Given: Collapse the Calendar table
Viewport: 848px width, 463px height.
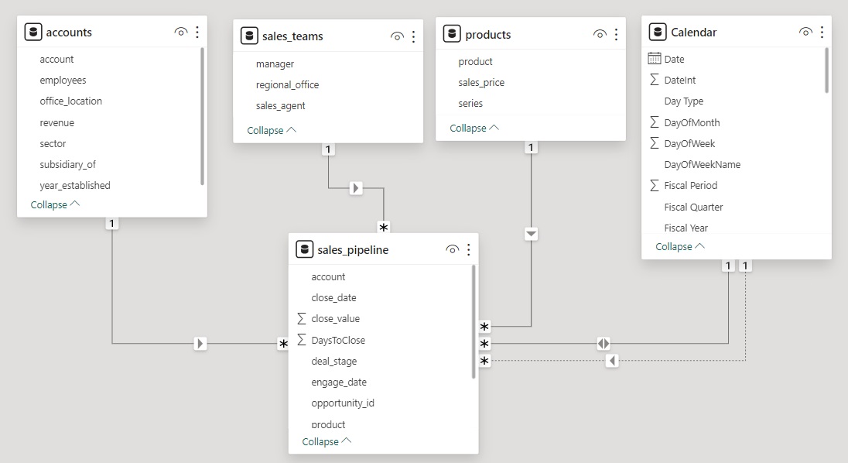Looking at the screenshot, I should pos(679,246).
